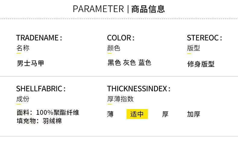Screen dimensions: 238x147
Task: Click the COLOR label
Action: coord(121,38)
